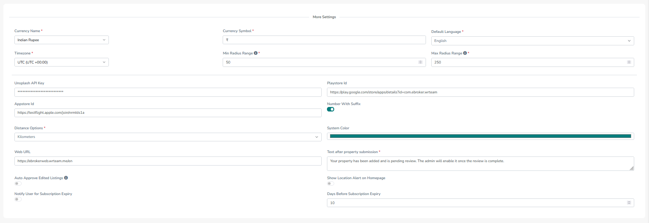Disable the Number With Suffix toggle
This screenshot has height=223, width=649.
330,110
